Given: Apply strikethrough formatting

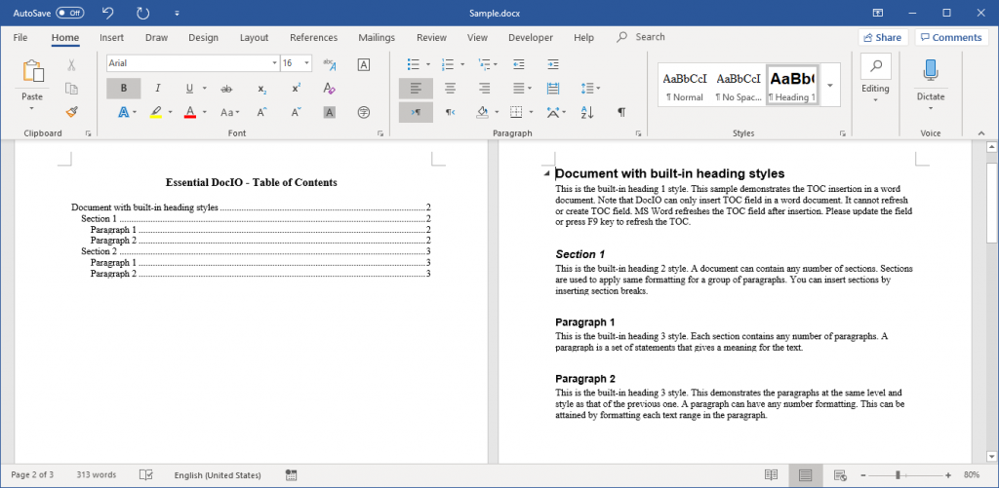Looking at the screenshot, I should click(226, 89).
